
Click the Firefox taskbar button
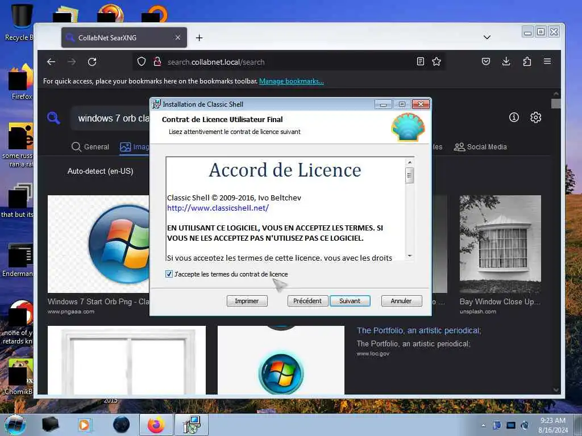tap(156, 425)
